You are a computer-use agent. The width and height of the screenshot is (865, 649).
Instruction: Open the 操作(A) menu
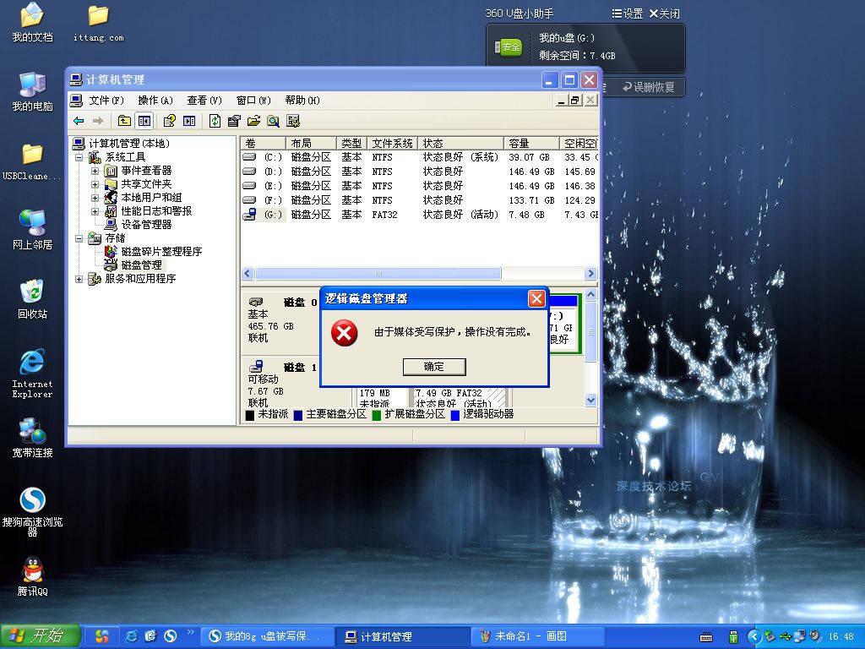click(155, 101)
